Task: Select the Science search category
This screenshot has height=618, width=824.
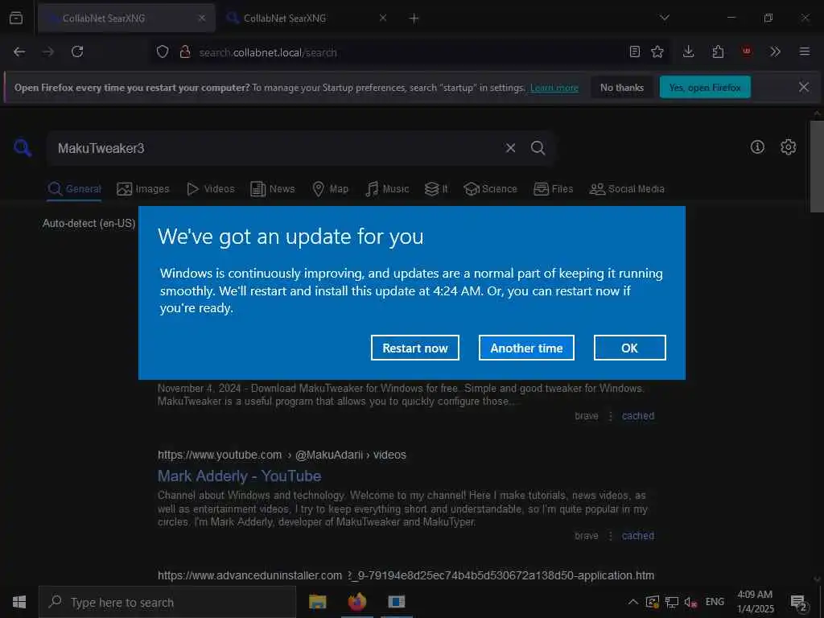Action: pyautogui.click(x=490, y=189)
